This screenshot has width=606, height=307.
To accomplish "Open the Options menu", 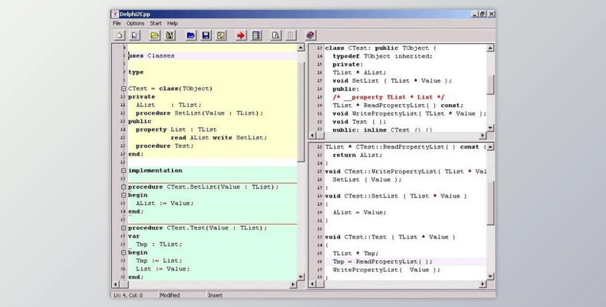I will pyautogui.click(x=135, y=23).
